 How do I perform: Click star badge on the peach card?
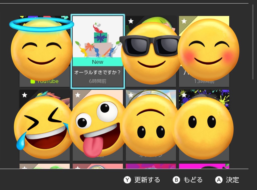[x=78, y=95]
